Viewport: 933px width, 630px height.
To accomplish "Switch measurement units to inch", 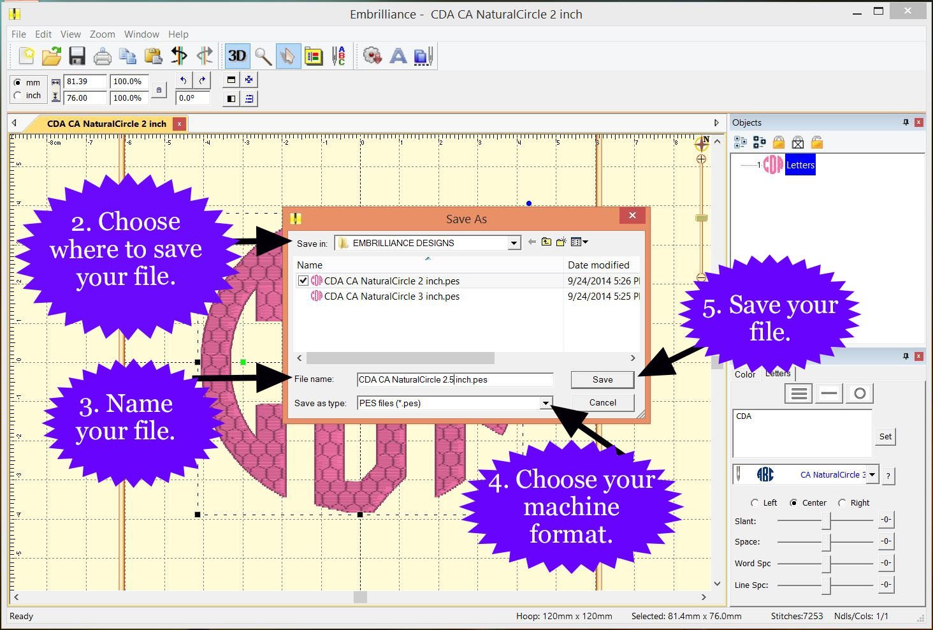I will tap(19, 96).
